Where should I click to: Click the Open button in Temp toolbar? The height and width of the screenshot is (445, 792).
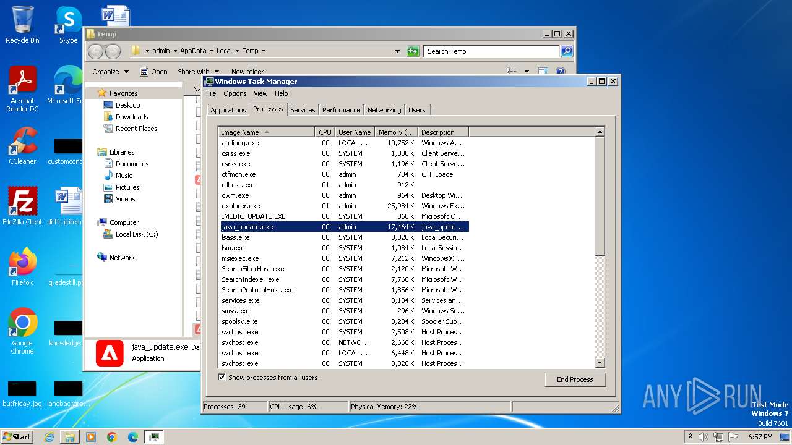[x=153, y=72]
